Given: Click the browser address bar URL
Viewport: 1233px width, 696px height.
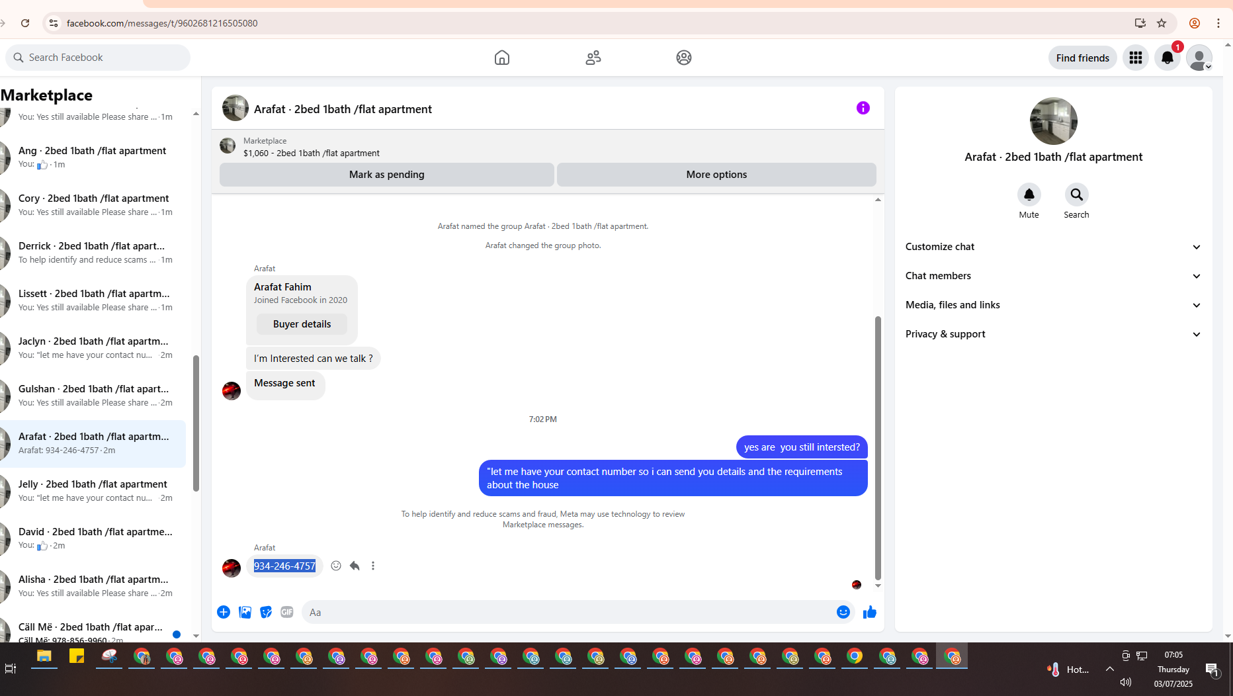Looking at the screenshot, I should (162, 23).
